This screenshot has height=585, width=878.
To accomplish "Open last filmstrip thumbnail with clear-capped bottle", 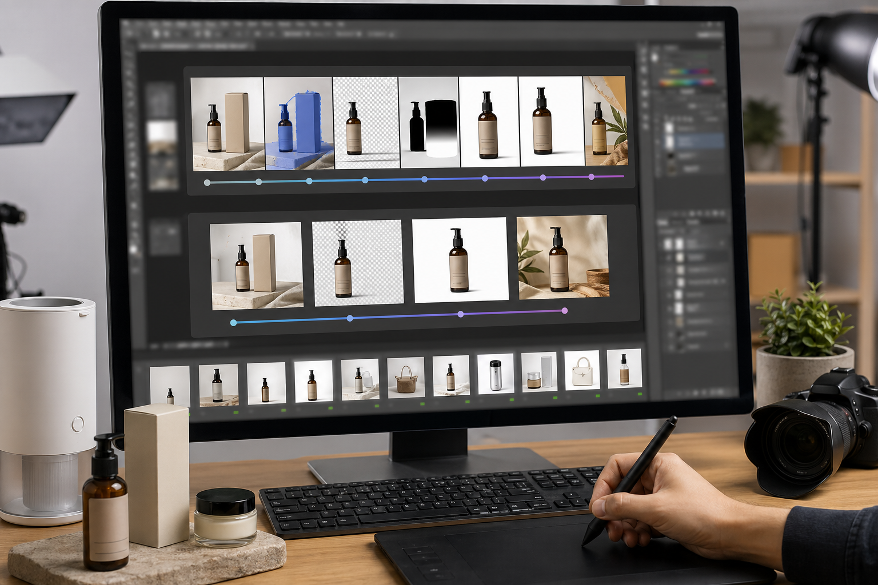I will pyautogui.click(x=624, y=368).
